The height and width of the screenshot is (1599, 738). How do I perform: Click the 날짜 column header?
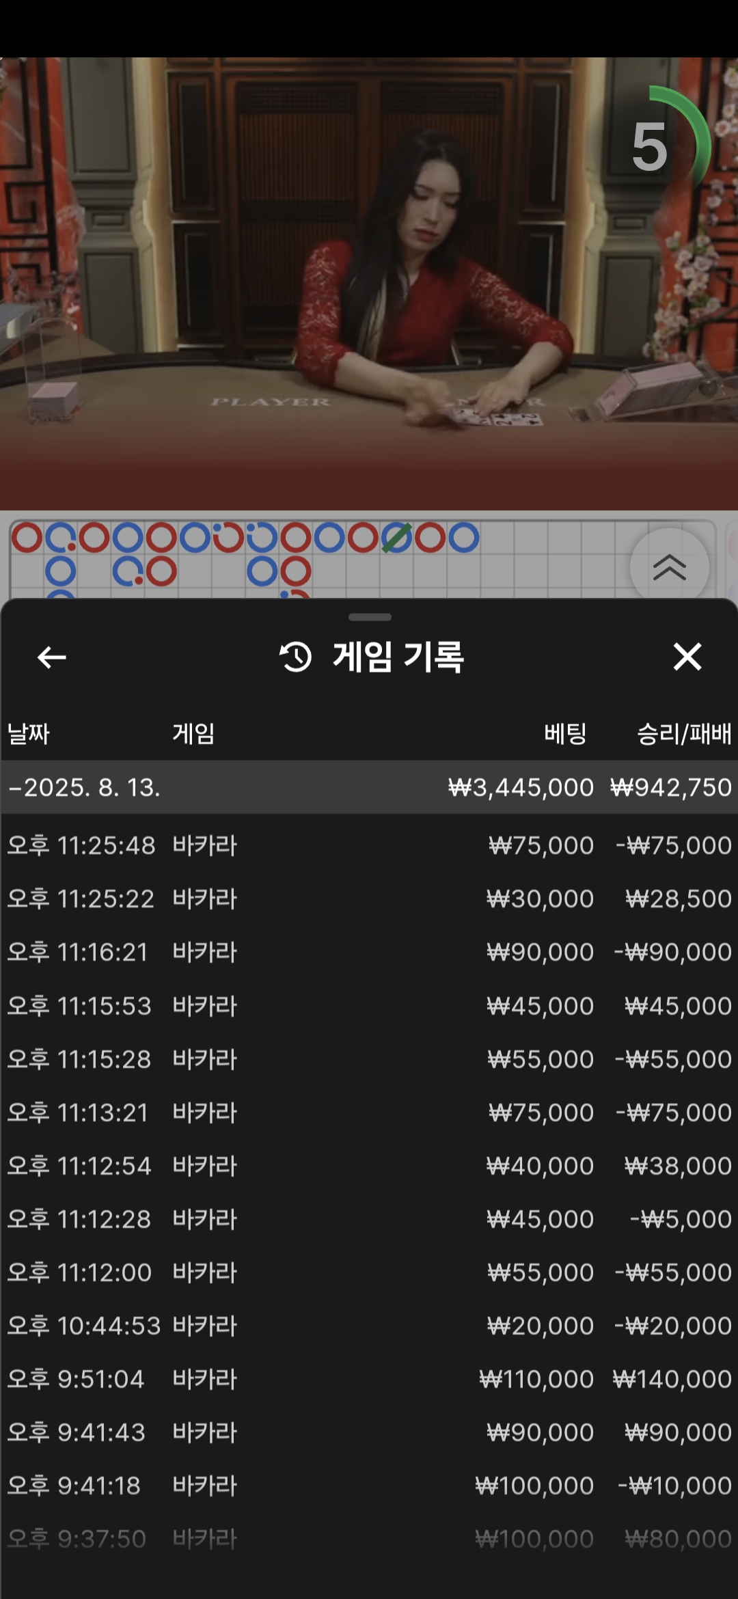(x=29, y=734)
